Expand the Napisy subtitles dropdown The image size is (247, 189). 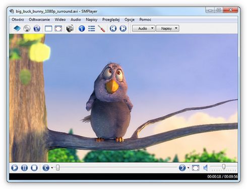click(x=167, y=28)
